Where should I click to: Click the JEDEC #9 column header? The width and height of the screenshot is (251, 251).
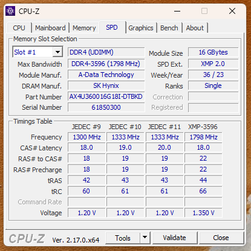click(86, 127)
